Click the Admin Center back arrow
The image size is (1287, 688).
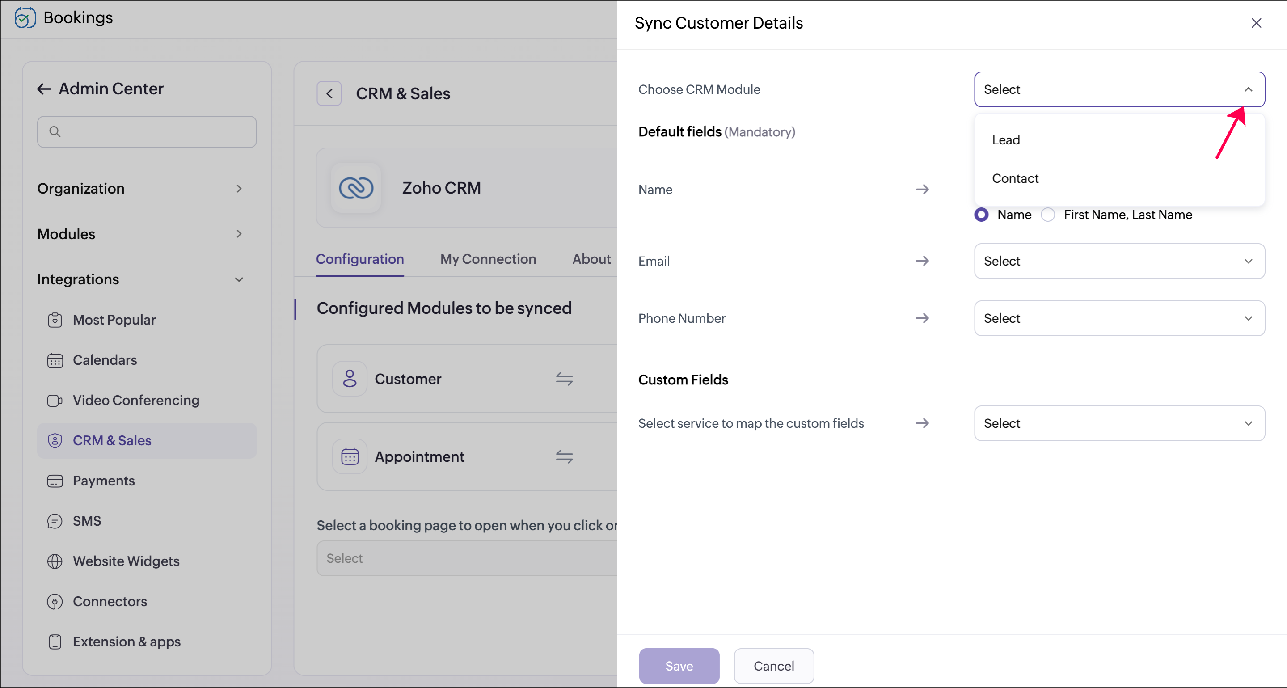[44, 89]
